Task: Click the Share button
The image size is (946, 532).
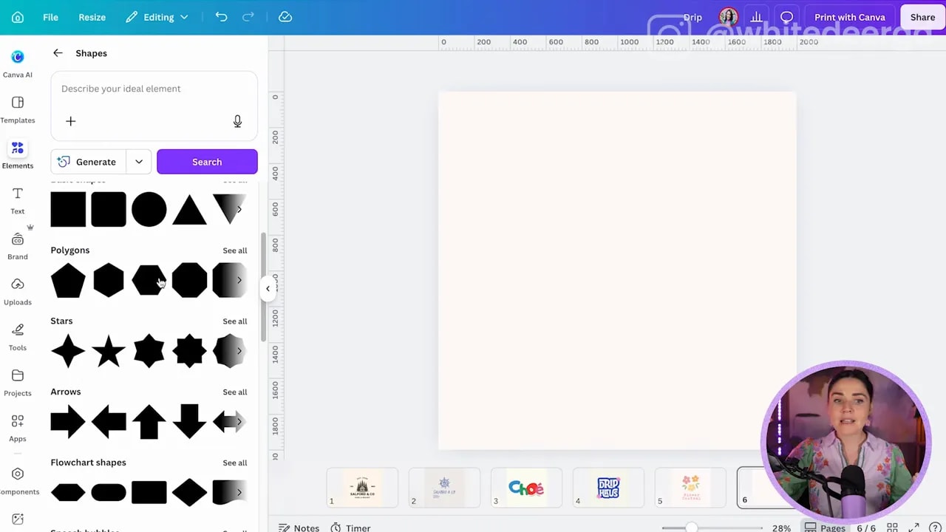Action: (x=922, y=17)
